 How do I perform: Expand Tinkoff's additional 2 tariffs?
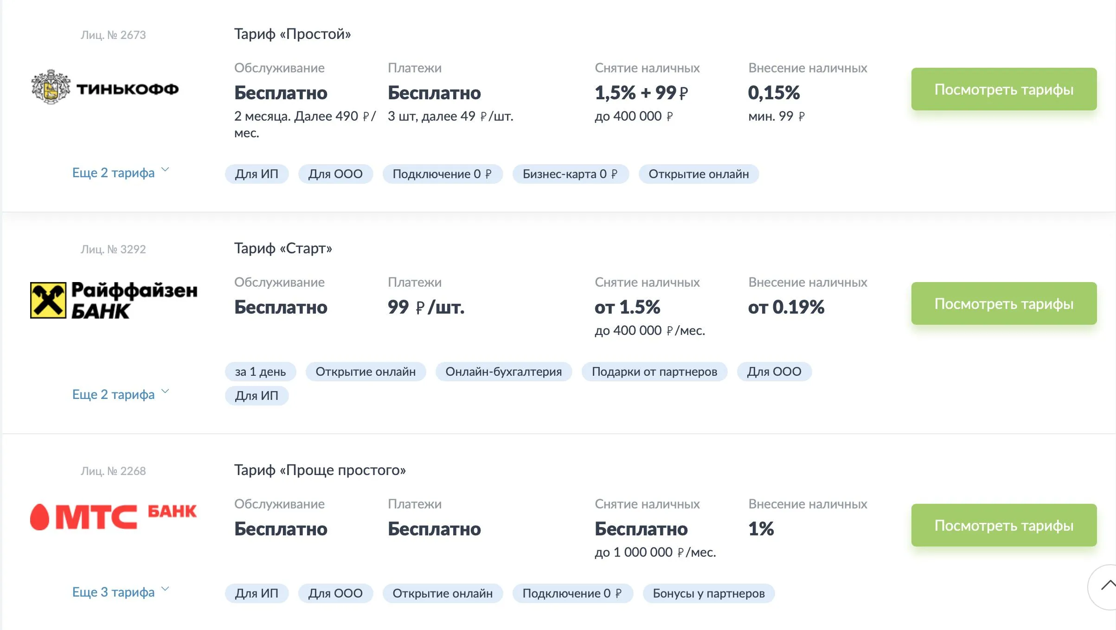pyautogui.click(x=120, y=173)
